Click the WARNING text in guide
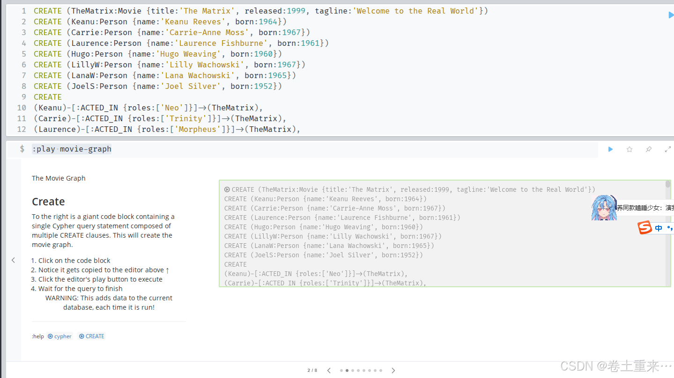 pyautogui.click(x=109, y=303)
